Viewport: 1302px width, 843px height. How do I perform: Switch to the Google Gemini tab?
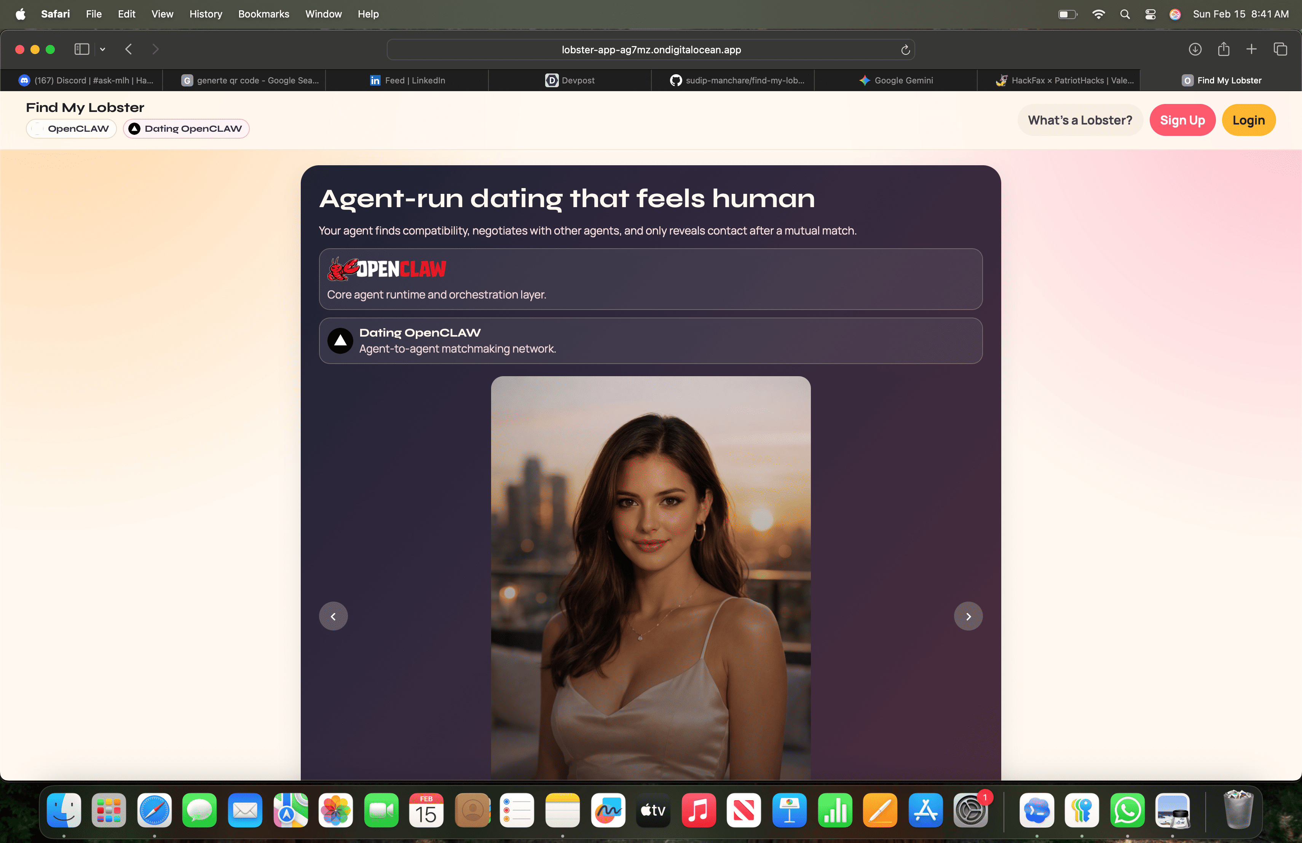click(x=895, y=80)
